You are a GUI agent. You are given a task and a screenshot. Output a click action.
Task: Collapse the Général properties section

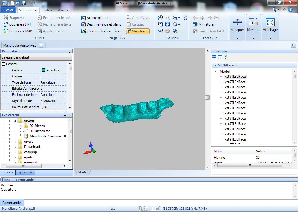coord(4,64)
